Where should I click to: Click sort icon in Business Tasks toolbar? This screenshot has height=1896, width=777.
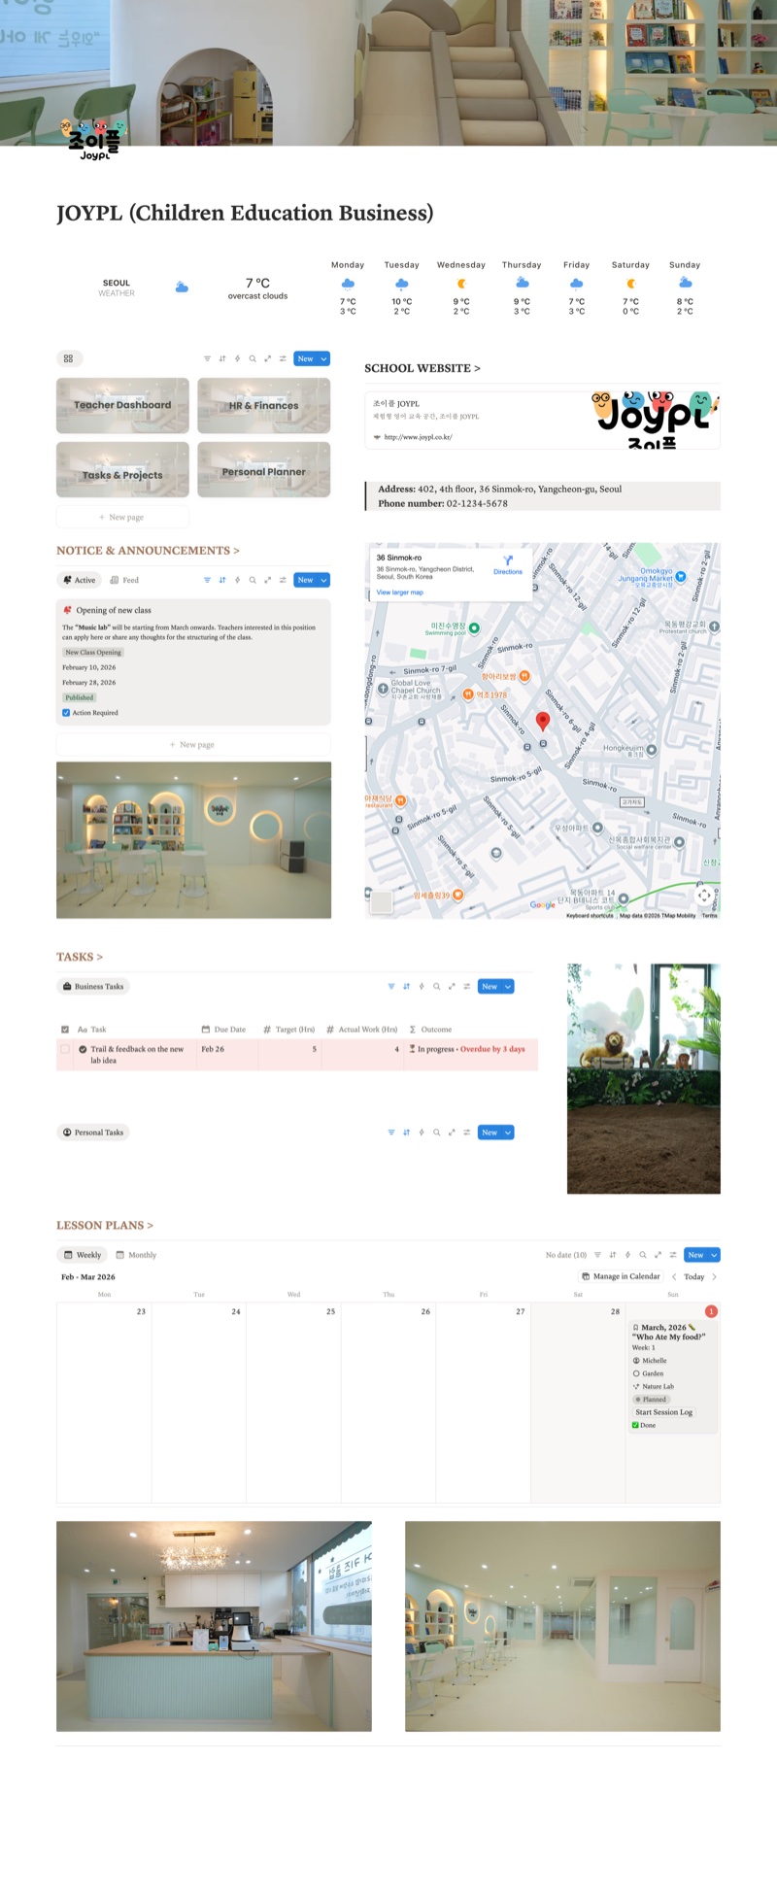pyautogui.click(x=406, y=986)
